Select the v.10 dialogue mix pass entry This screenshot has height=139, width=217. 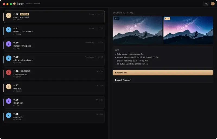(x=54, y=45)
